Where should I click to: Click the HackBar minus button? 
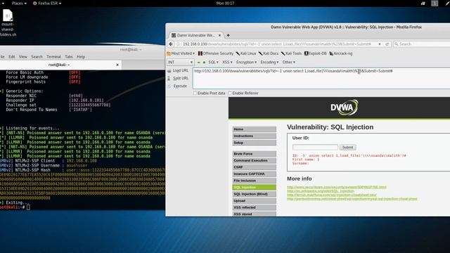[x=198, y=63]
